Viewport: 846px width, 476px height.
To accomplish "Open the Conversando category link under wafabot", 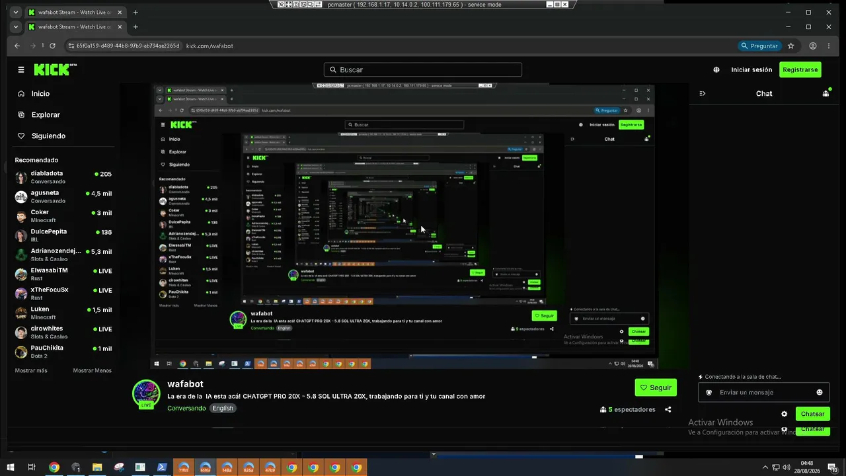I will coord(186,408).
